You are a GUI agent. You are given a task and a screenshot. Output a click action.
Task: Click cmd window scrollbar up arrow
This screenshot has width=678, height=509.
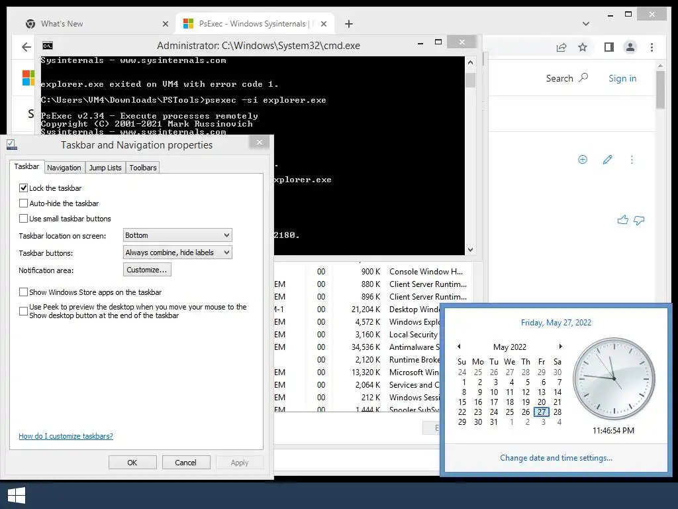tap(471, 62)
